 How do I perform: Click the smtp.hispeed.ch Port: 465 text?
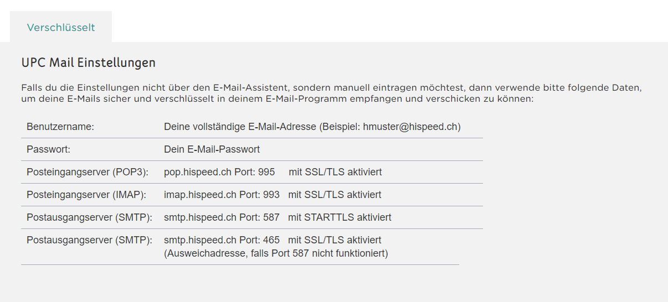point(222,240)
